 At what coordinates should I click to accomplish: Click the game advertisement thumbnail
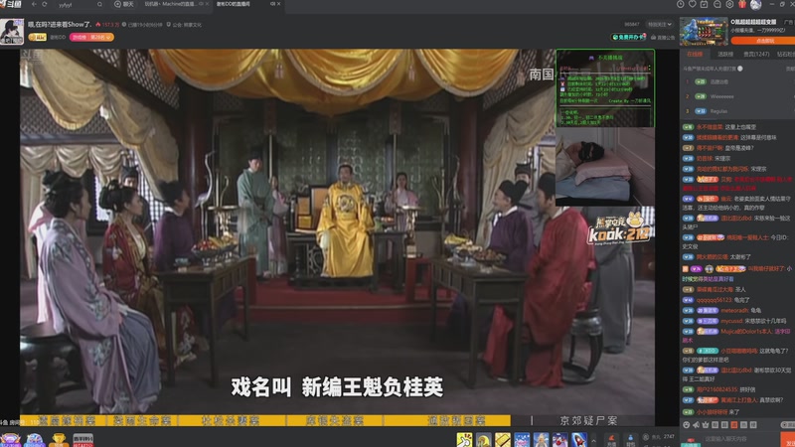click(704, 32)
